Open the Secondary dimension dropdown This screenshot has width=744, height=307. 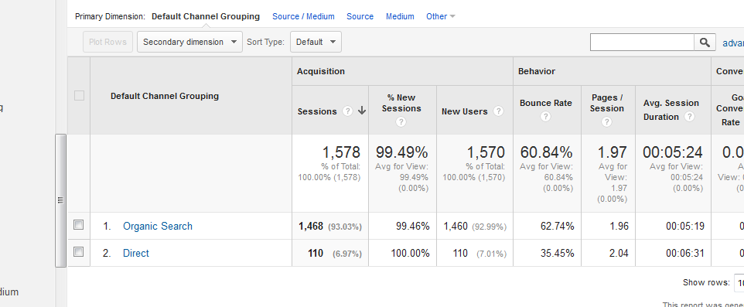(x=189, y=42)
